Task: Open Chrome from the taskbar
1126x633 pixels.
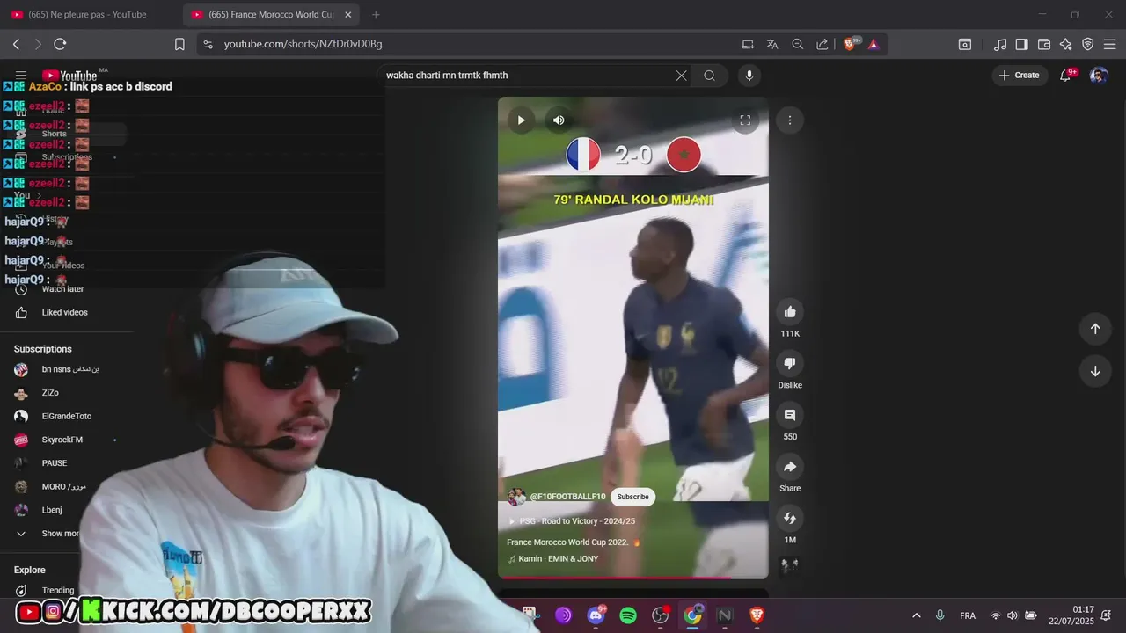Action: [x=693, y=615]
